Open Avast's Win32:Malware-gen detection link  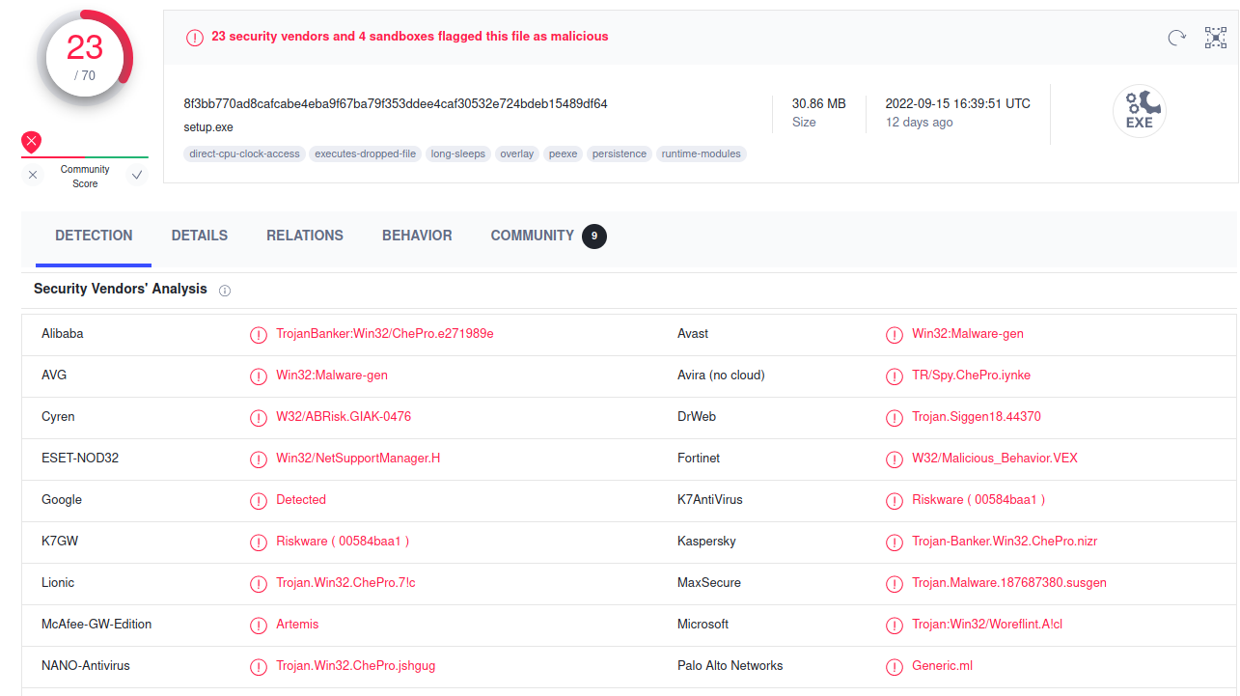(968, 334)
